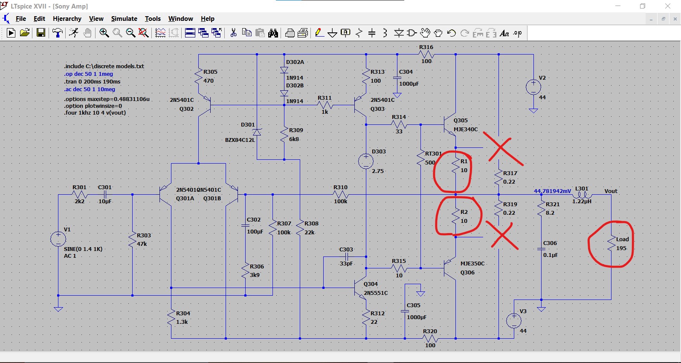Image resolution: width=681 pixels, height=363 pixels.
Task: Select the Rotate tool icon
Action: click(x=478, y=33)
